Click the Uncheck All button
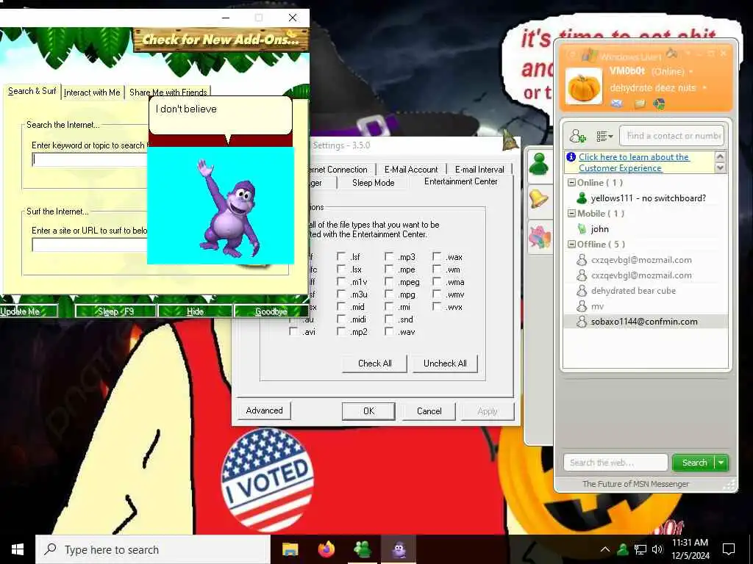The width and height of the screenshot is (753, 564). (445, 363)
